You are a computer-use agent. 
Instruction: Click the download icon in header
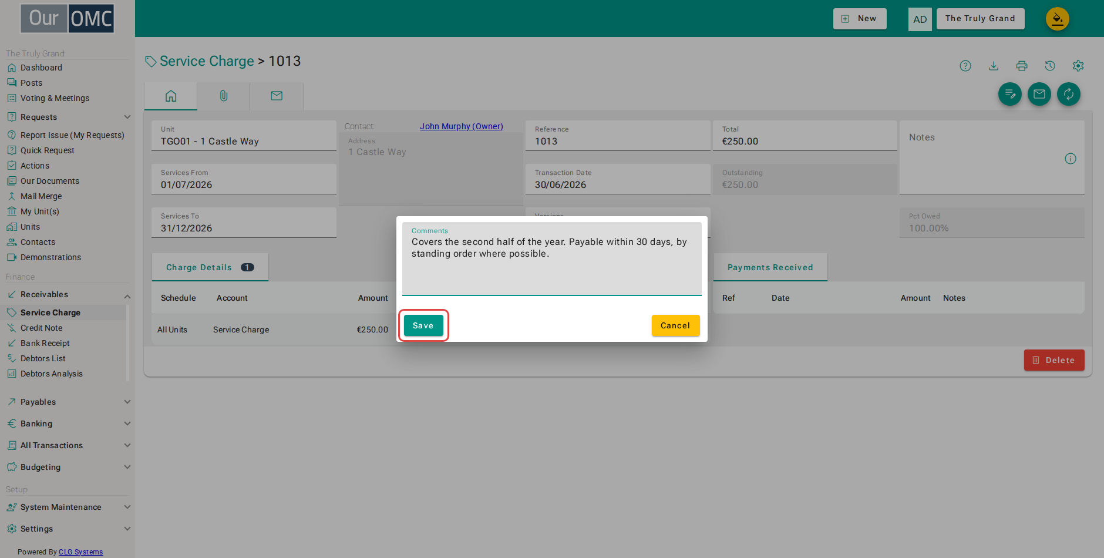click(994, 66)
